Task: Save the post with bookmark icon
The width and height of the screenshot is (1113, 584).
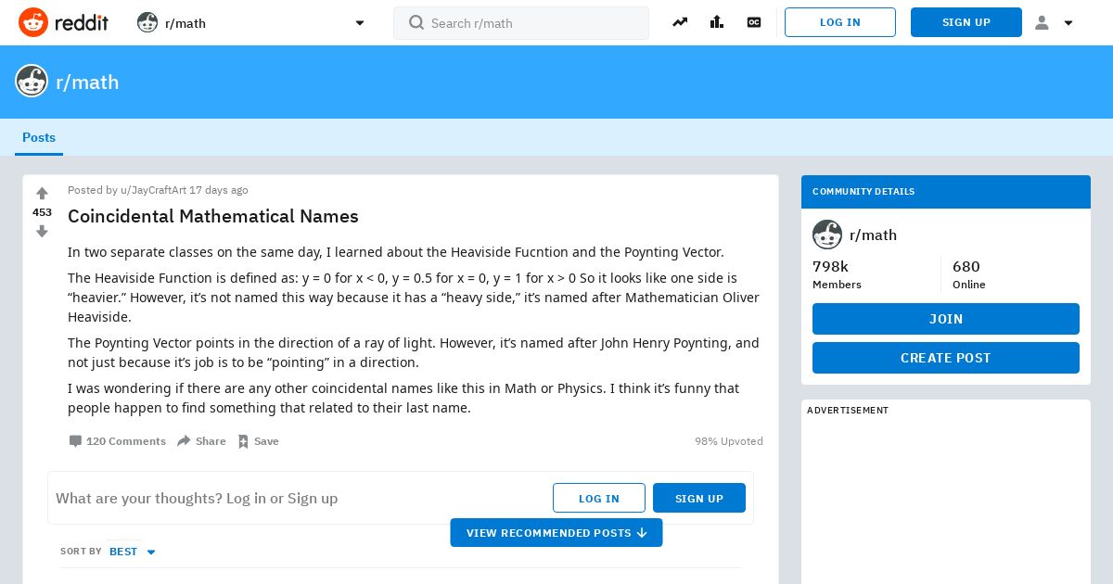Action: coord(243,441)
